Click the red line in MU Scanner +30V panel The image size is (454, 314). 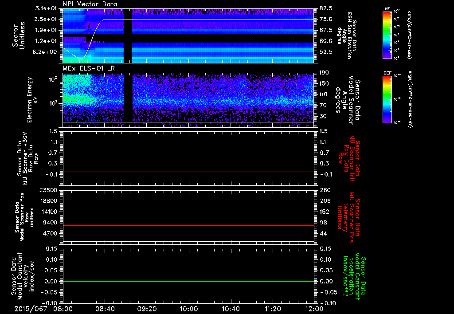[x=188, y=172]
